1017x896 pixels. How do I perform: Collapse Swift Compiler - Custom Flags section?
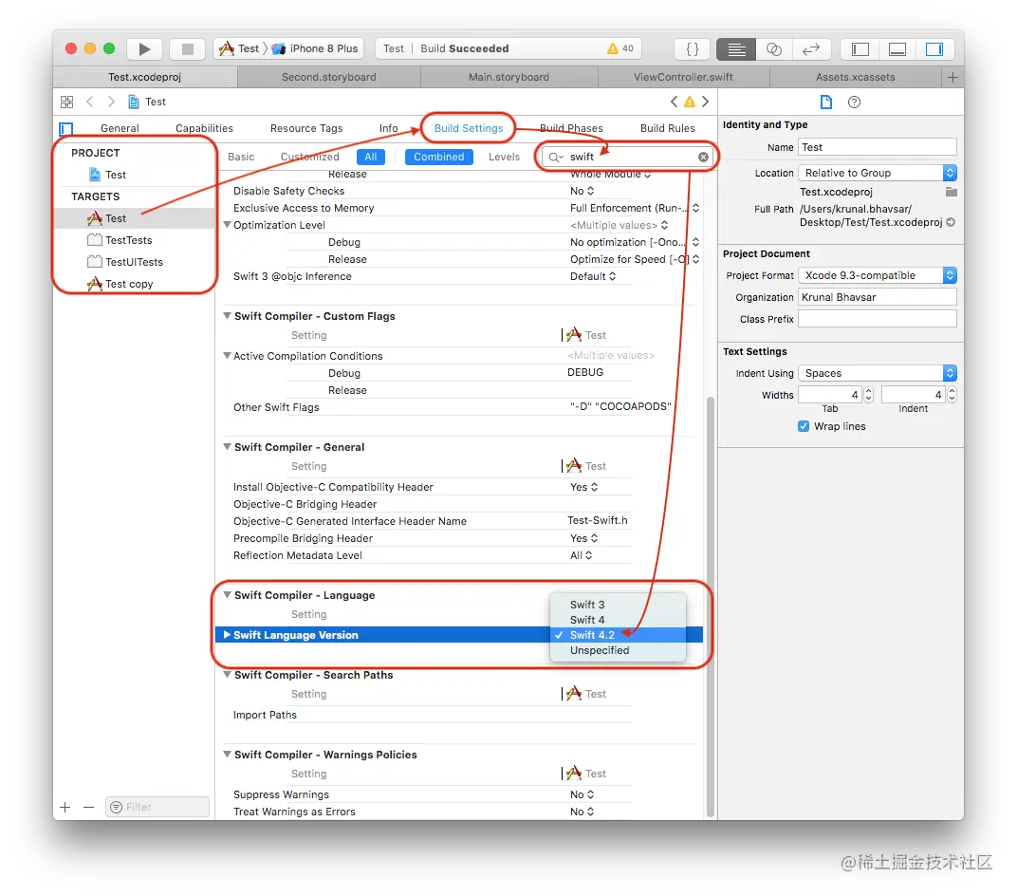(227, 316)
